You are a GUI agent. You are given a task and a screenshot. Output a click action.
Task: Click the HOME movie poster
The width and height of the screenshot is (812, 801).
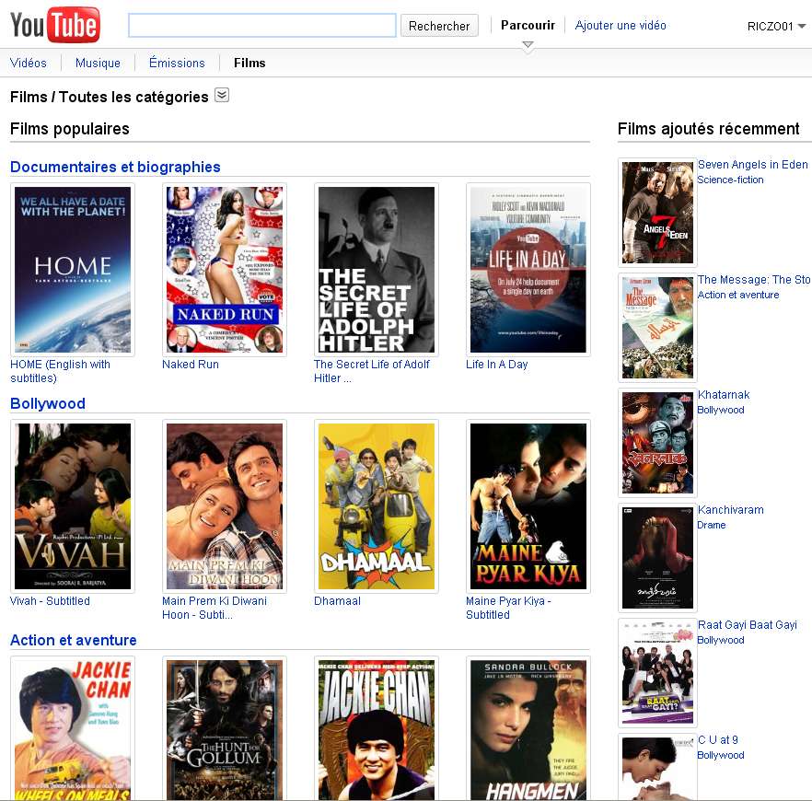[x=73, y=270]
